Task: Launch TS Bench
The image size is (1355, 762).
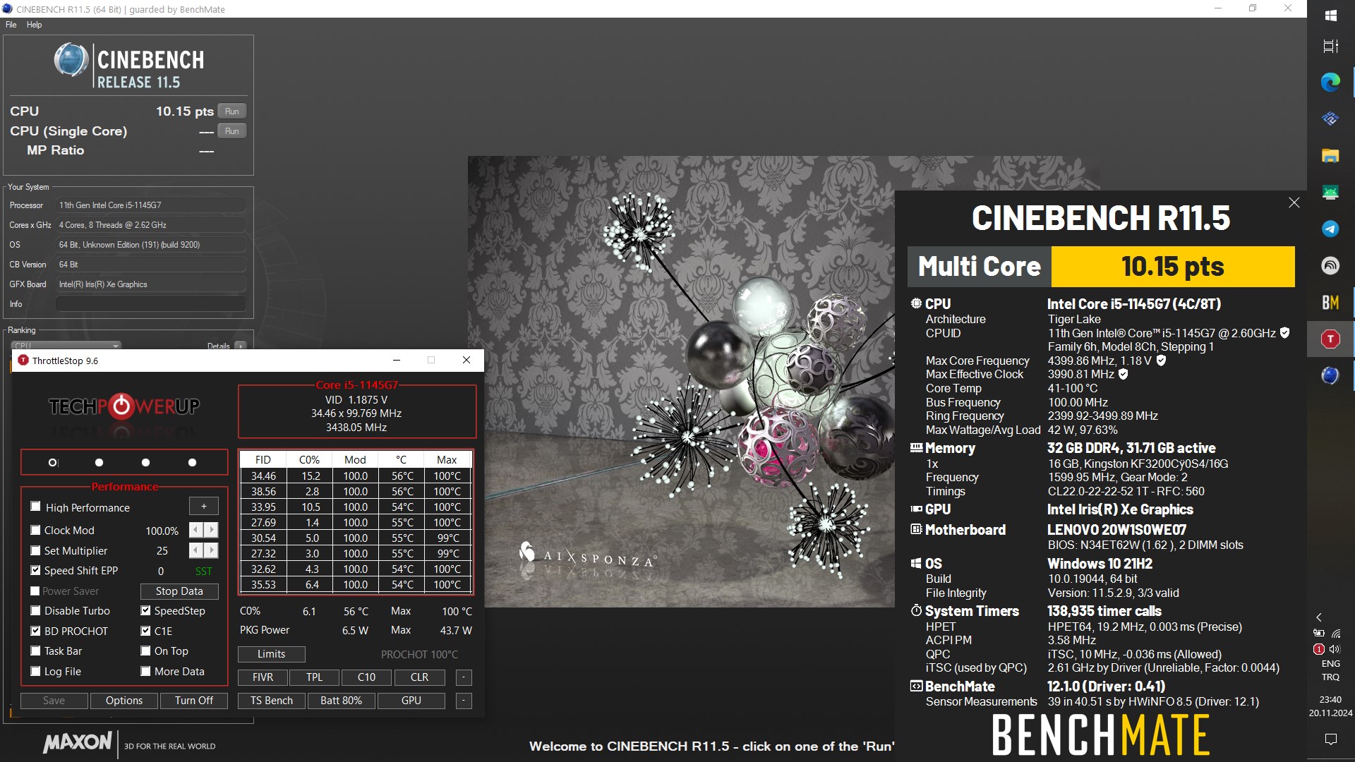Action: 272,701
